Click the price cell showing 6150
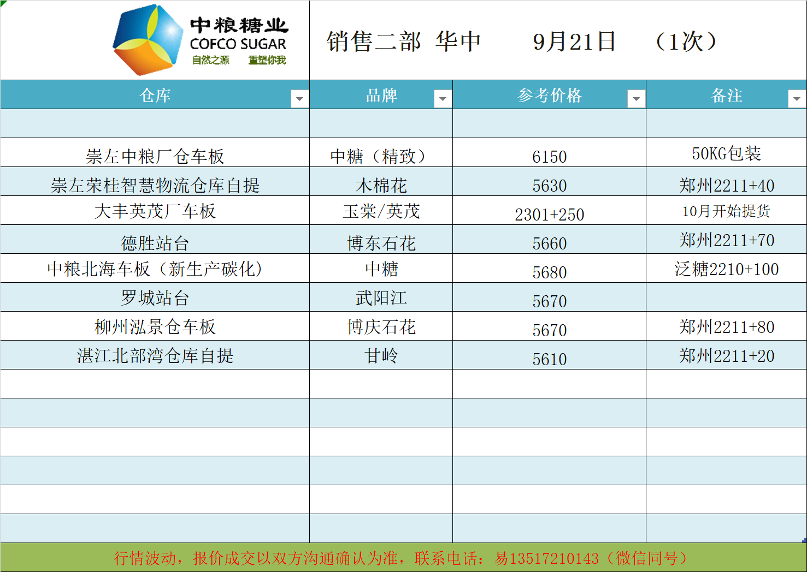The image size is (807, 572). tap(549, 157)
